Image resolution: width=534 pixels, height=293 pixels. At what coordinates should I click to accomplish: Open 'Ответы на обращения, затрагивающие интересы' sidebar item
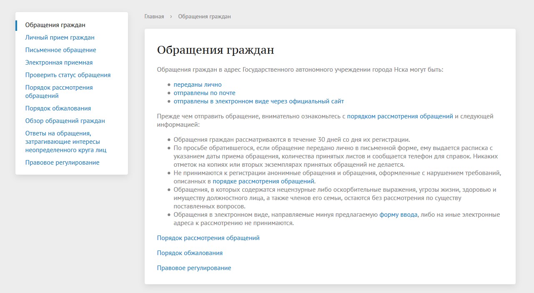click(x=63, y=141)
